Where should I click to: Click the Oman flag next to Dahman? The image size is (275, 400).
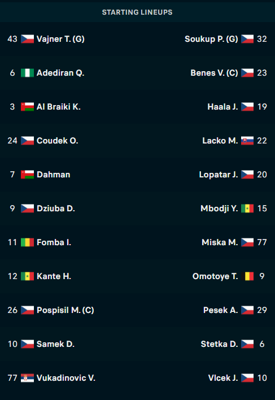click(x=27, y=175)
